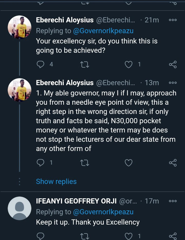
Task: Share Ifeanyi Geoffrey Orji's tweet
Action: point(173,236)
